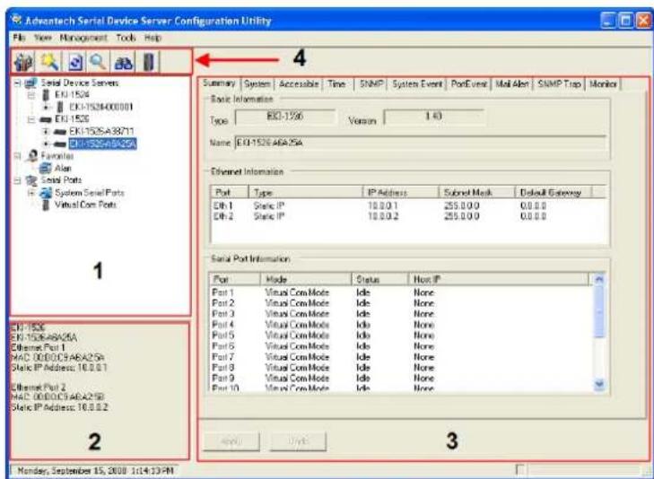Click the Favorites person icon in tree
The height and width of the screenshot is (479, 654).
click(32, 156)
